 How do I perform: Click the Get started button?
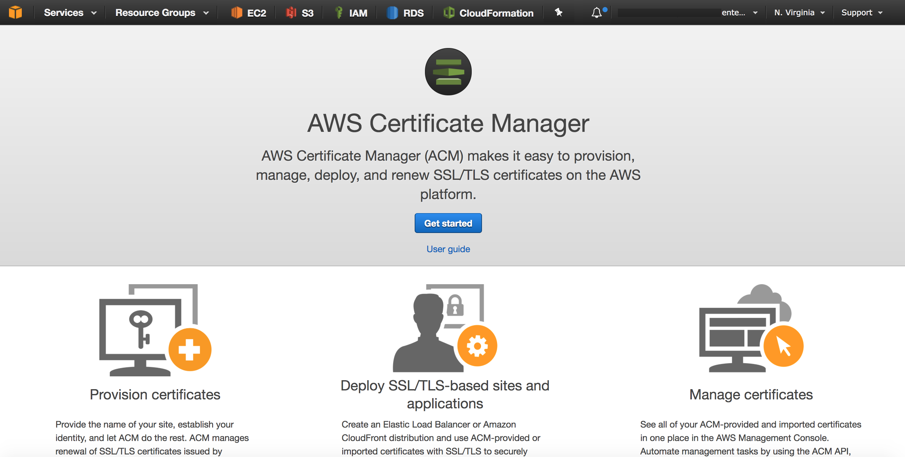click(x=448, y=223)
